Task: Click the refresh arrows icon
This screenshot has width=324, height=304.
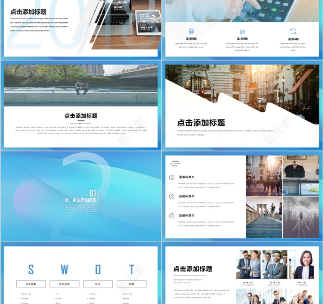Action: click(x=293, y=31)
